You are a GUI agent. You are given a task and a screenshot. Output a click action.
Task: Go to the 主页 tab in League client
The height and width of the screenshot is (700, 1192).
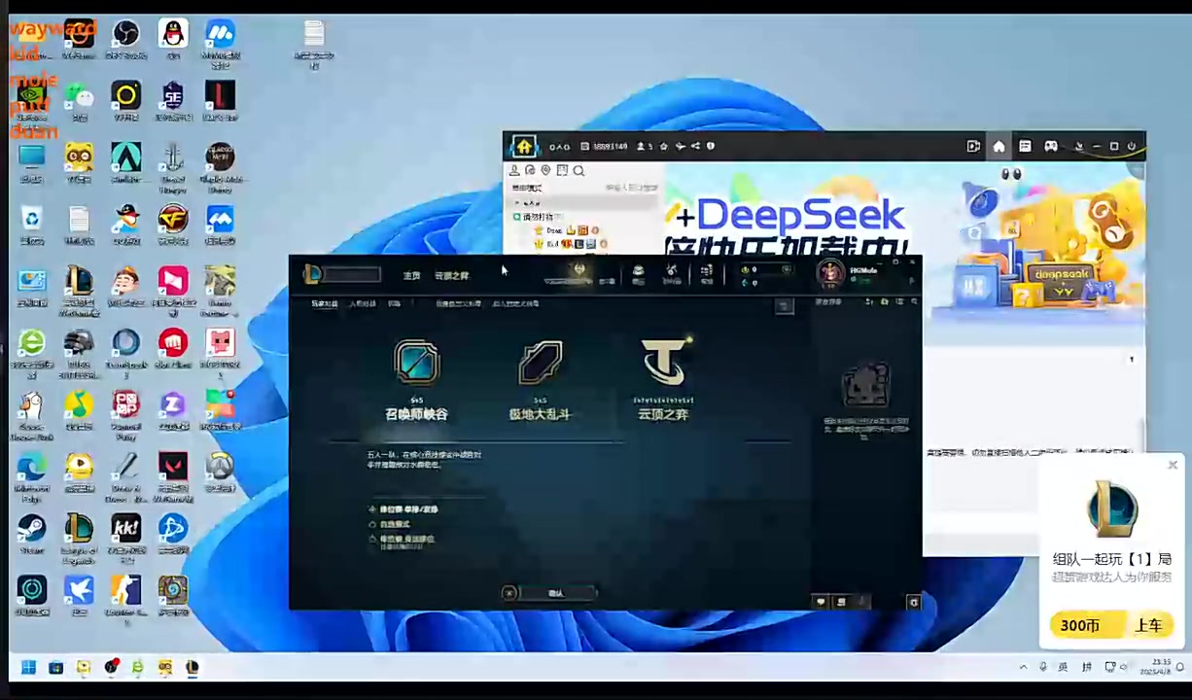[411, 276]
